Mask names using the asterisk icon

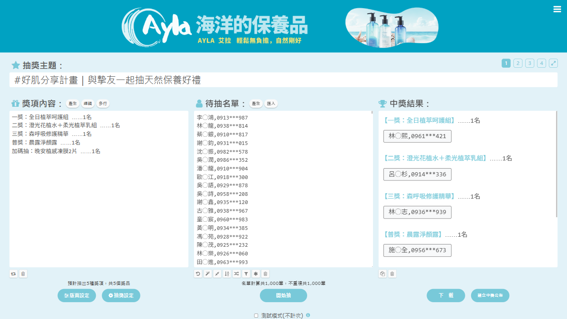tap(256, 274)
